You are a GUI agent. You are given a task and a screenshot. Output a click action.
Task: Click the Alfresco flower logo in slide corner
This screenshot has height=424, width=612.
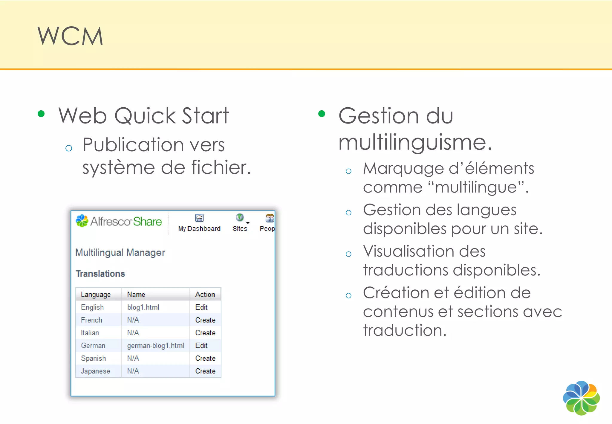point(581,398)
